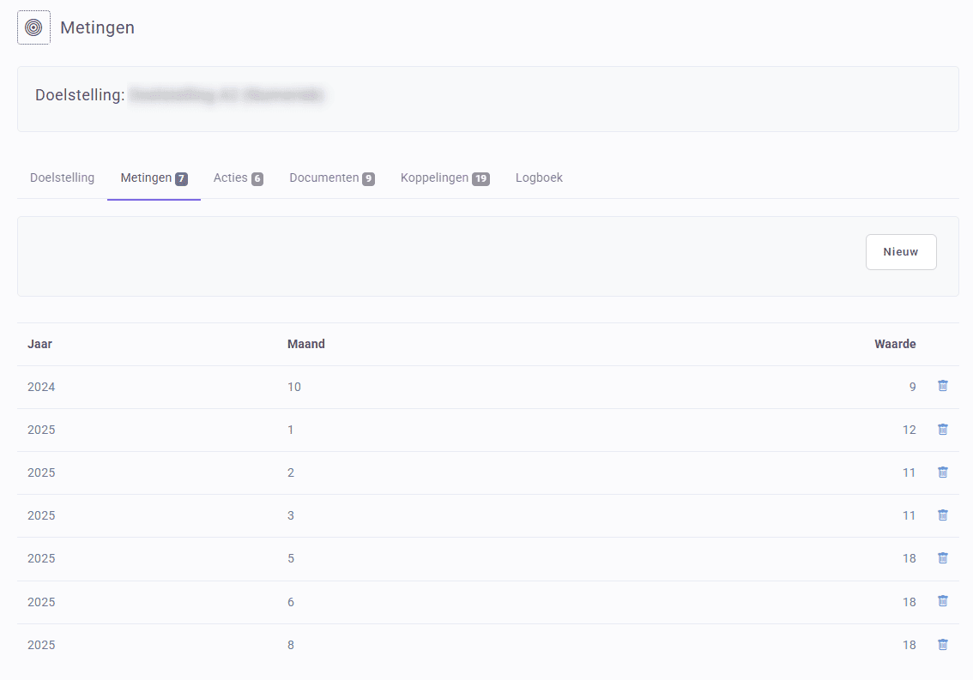
Task: Click the Nieuw button
Action: (901, 252)
